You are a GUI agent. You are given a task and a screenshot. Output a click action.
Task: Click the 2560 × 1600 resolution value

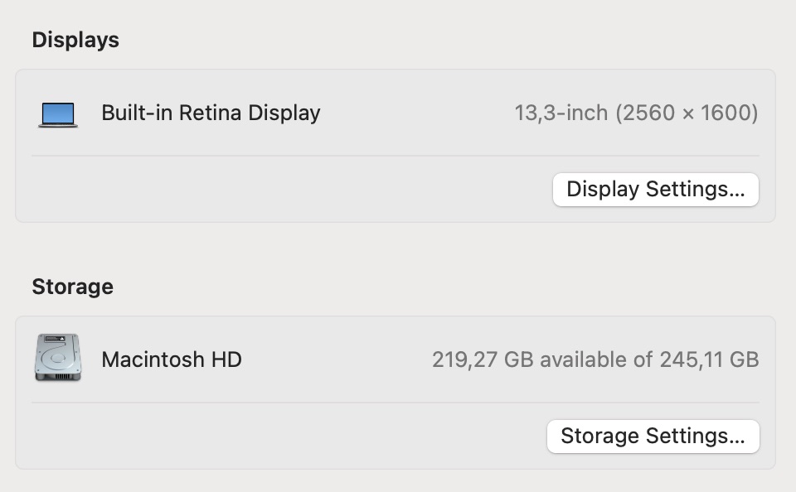(x=687, y=113)
